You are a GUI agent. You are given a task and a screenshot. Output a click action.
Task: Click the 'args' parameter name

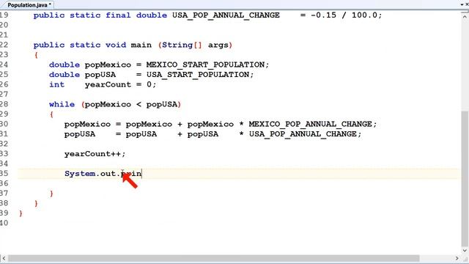(218, 45)
